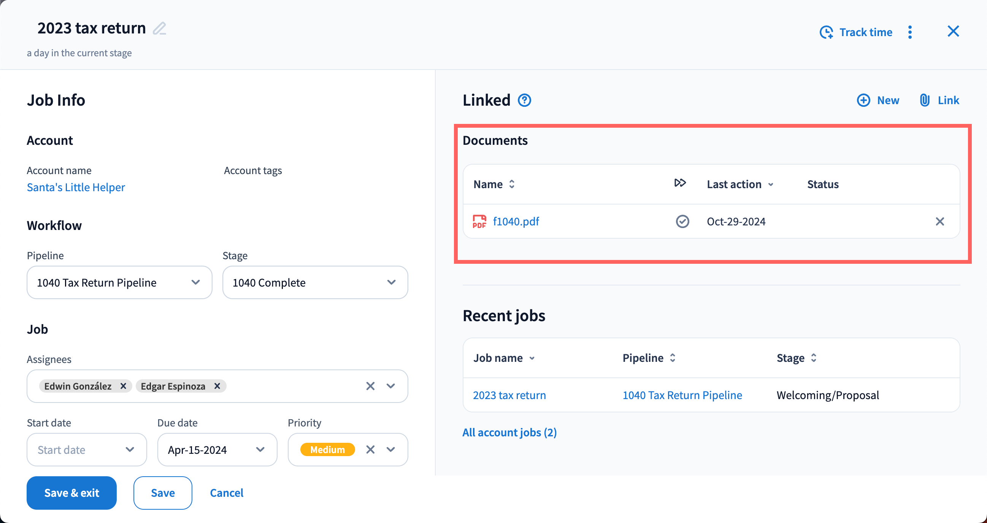The height and width of the screenshot is (523, 987).
Task: Click the Track time clock icon
Action: pyautogui.click(x=826, y=32)
